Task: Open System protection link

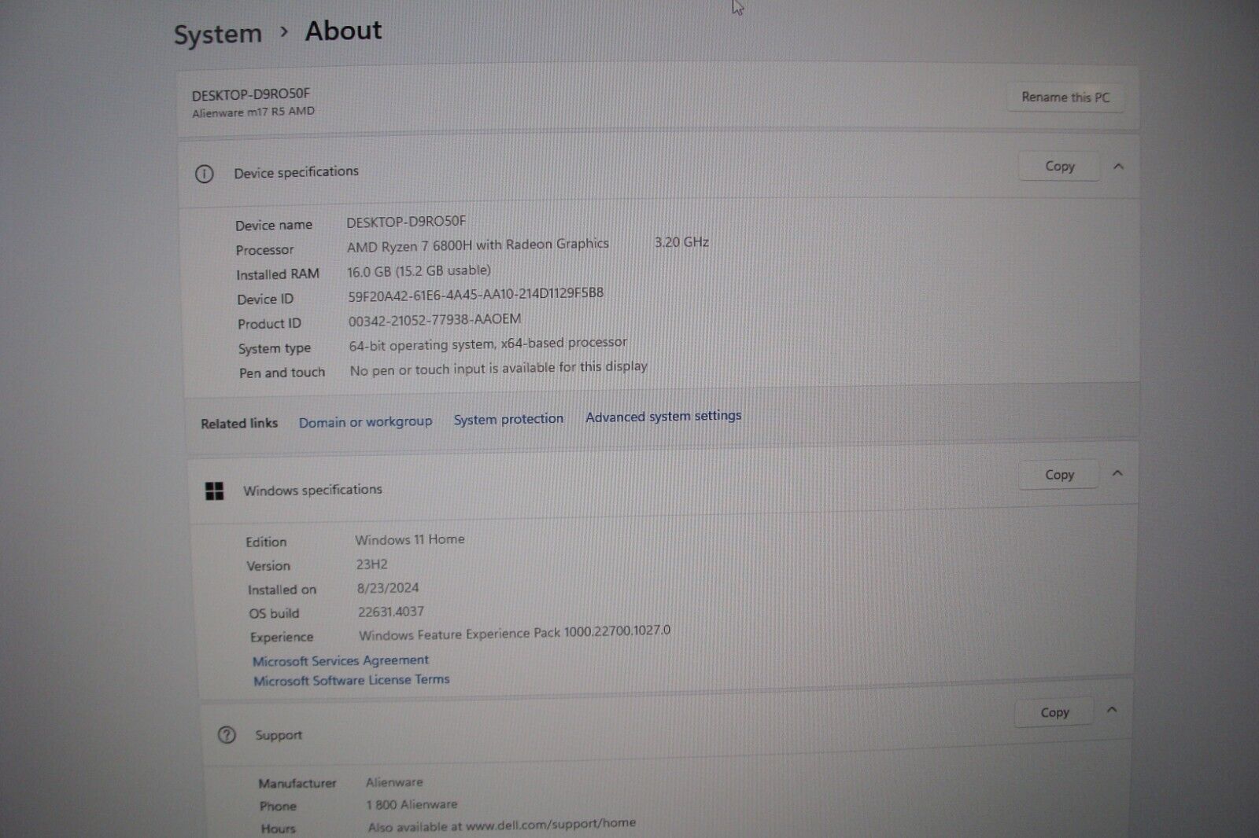Action: (x=508, y=419)
